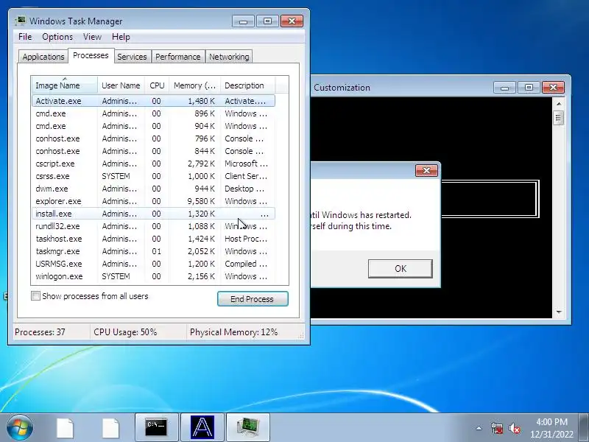
Task: Switch to the Services tab
Action: click(x=133, y=57)
